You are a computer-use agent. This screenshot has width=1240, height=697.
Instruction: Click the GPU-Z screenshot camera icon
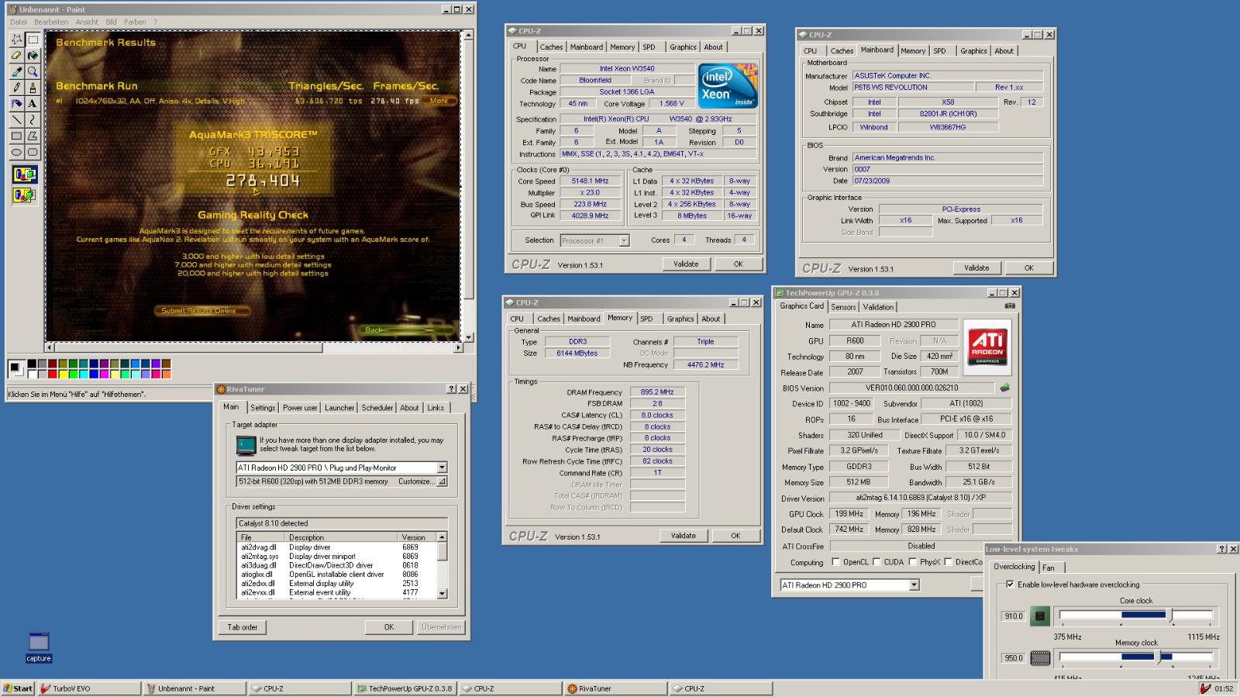1009,306
